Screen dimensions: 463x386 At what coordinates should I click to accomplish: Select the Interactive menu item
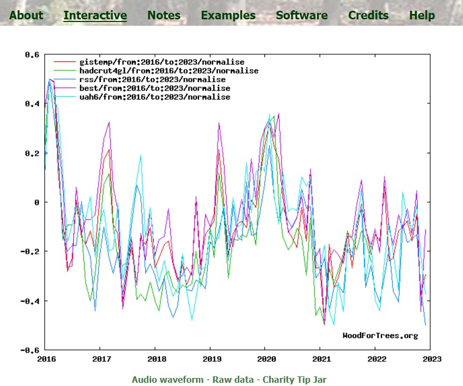(95, 15)
